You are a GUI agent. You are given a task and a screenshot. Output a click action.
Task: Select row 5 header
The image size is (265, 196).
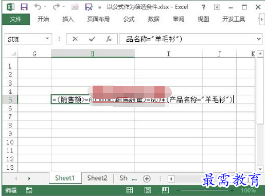(x=10, y=100)
